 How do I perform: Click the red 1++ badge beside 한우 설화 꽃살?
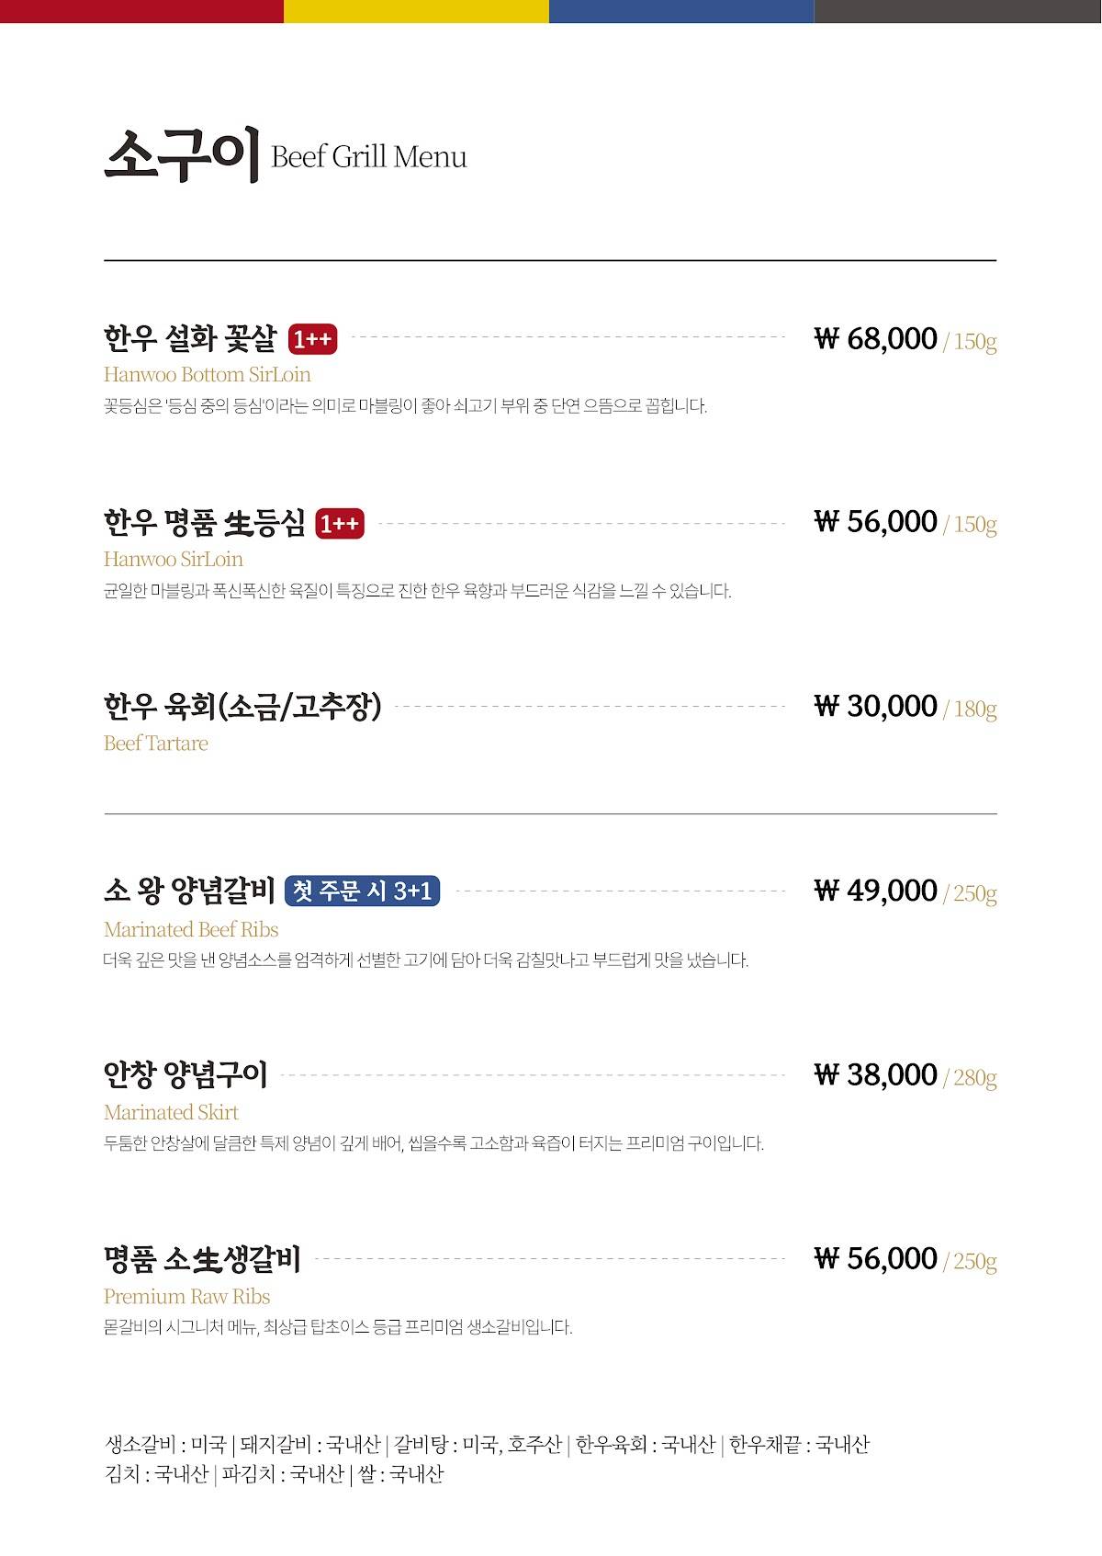(312, 340)
